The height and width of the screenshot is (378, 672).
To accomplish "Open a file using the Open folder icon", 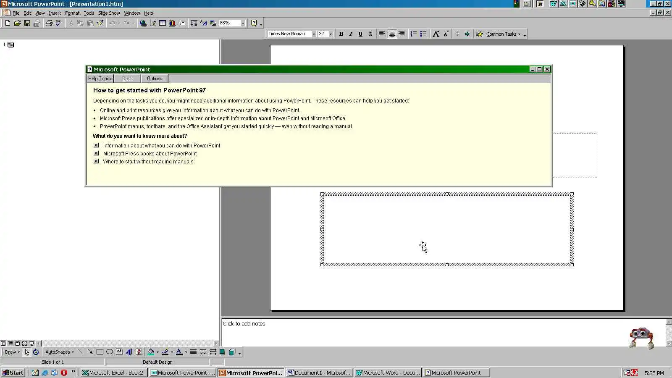I will pos(17,23).
